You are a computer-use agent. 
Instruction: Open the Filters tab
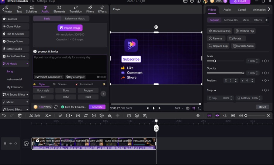tap(90, 9)
